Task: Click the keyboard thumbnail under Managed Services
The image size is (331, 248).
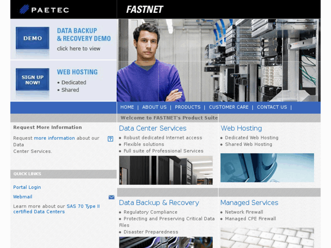Action: tap(267, 238)
